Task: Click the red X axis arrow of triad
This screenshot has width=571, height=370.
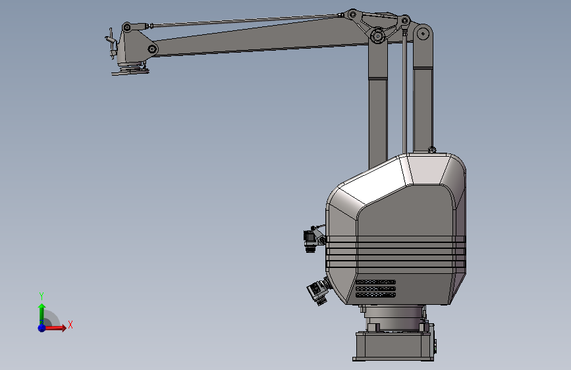Action: pos(55,328)
